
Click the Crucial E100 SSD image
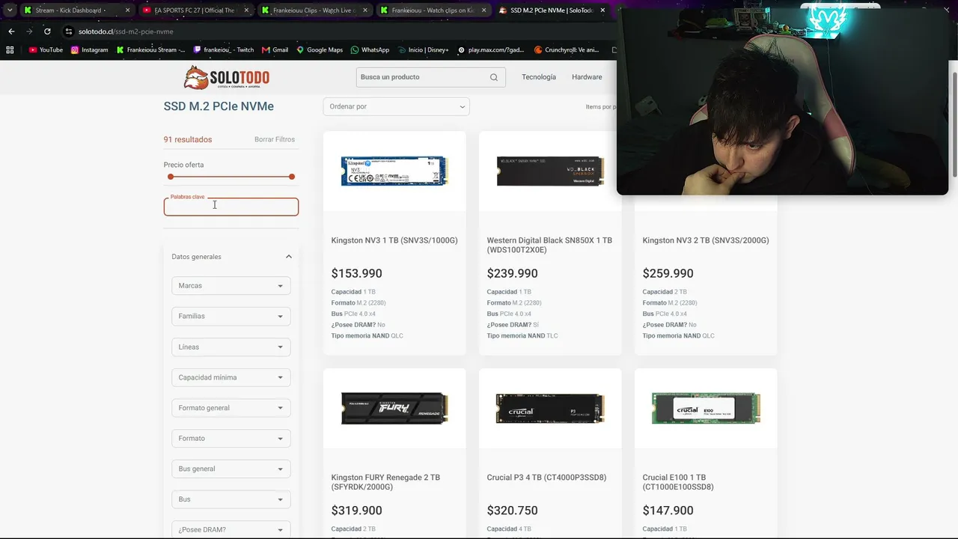pos(706,408)
